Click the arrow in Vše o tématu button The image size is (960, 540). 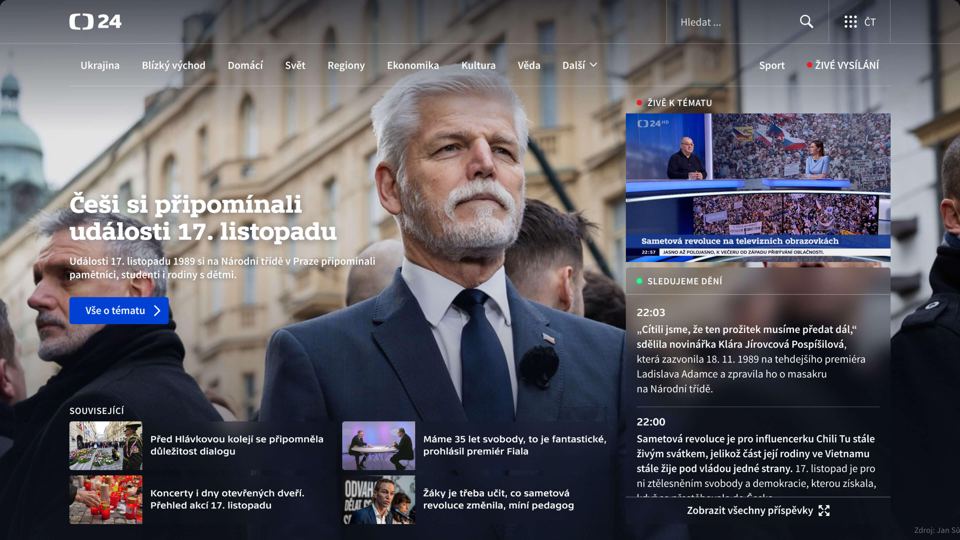(157, 310)
